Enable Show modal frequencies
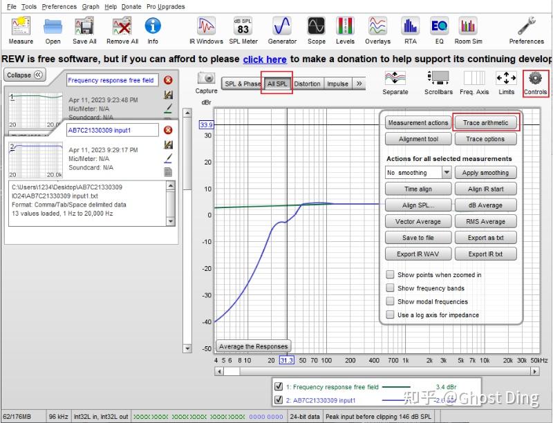Screen dimensions: 553x423 point(390,301)
